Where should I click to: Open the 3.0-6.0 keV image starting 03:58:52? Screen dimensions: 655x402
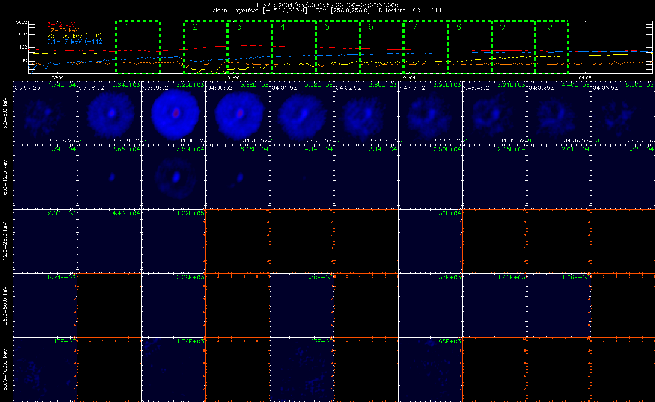pos(109,112)
